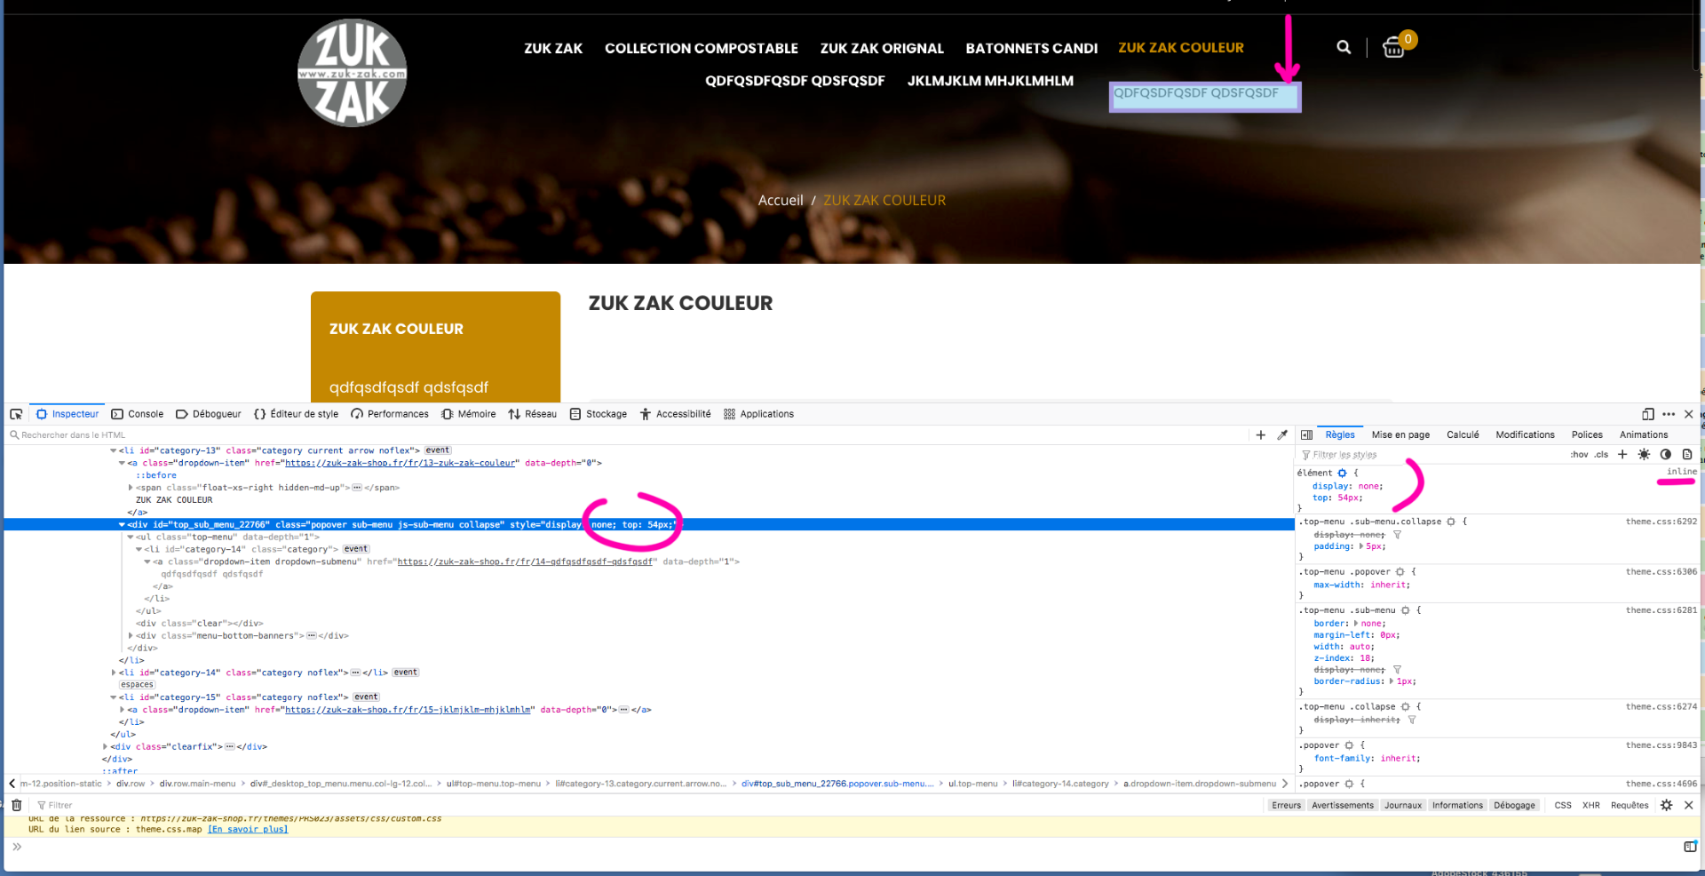Expand the div clearfix node
1705x876 pixels.
(105, 747)
